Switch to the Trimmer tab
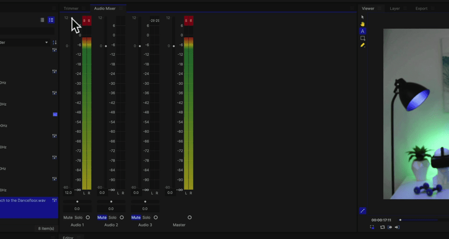449x239 pixels. tap(71, 9)
